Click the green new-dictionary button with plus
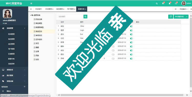Screen dimensions: 192x97 [179, 17]
